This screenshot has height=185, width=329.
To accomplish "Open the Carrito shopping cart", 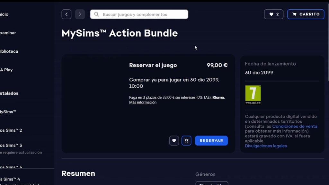I will point(306,14).
